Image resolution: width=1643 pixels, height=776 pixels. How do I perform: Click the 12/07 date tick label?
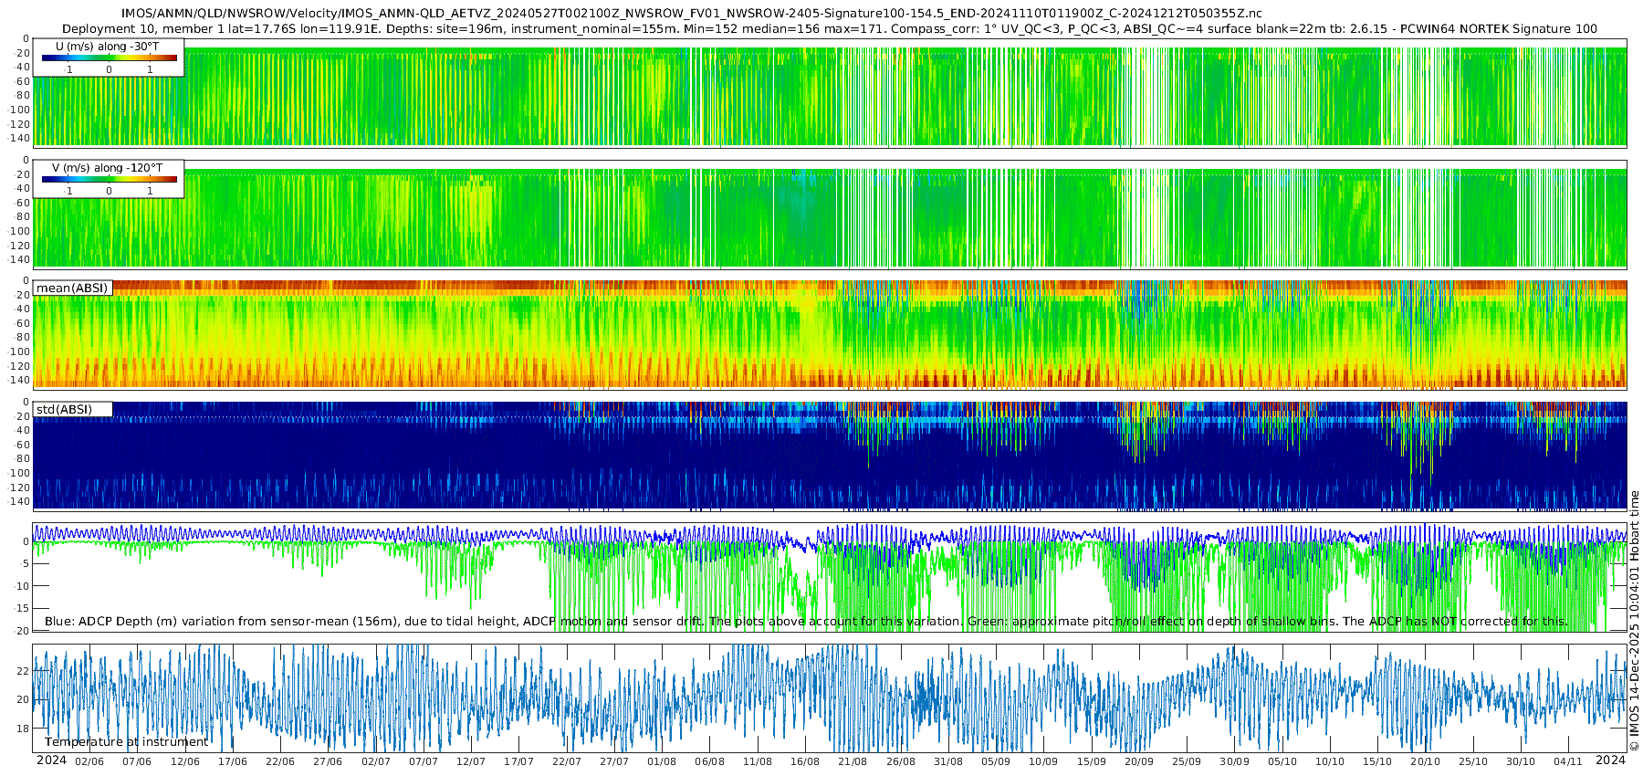pyautogui.click(x=471, y=761)
